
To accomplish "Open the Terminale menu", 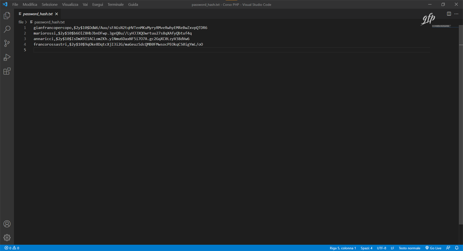I will pyautogui.click(x=115, y=5).
